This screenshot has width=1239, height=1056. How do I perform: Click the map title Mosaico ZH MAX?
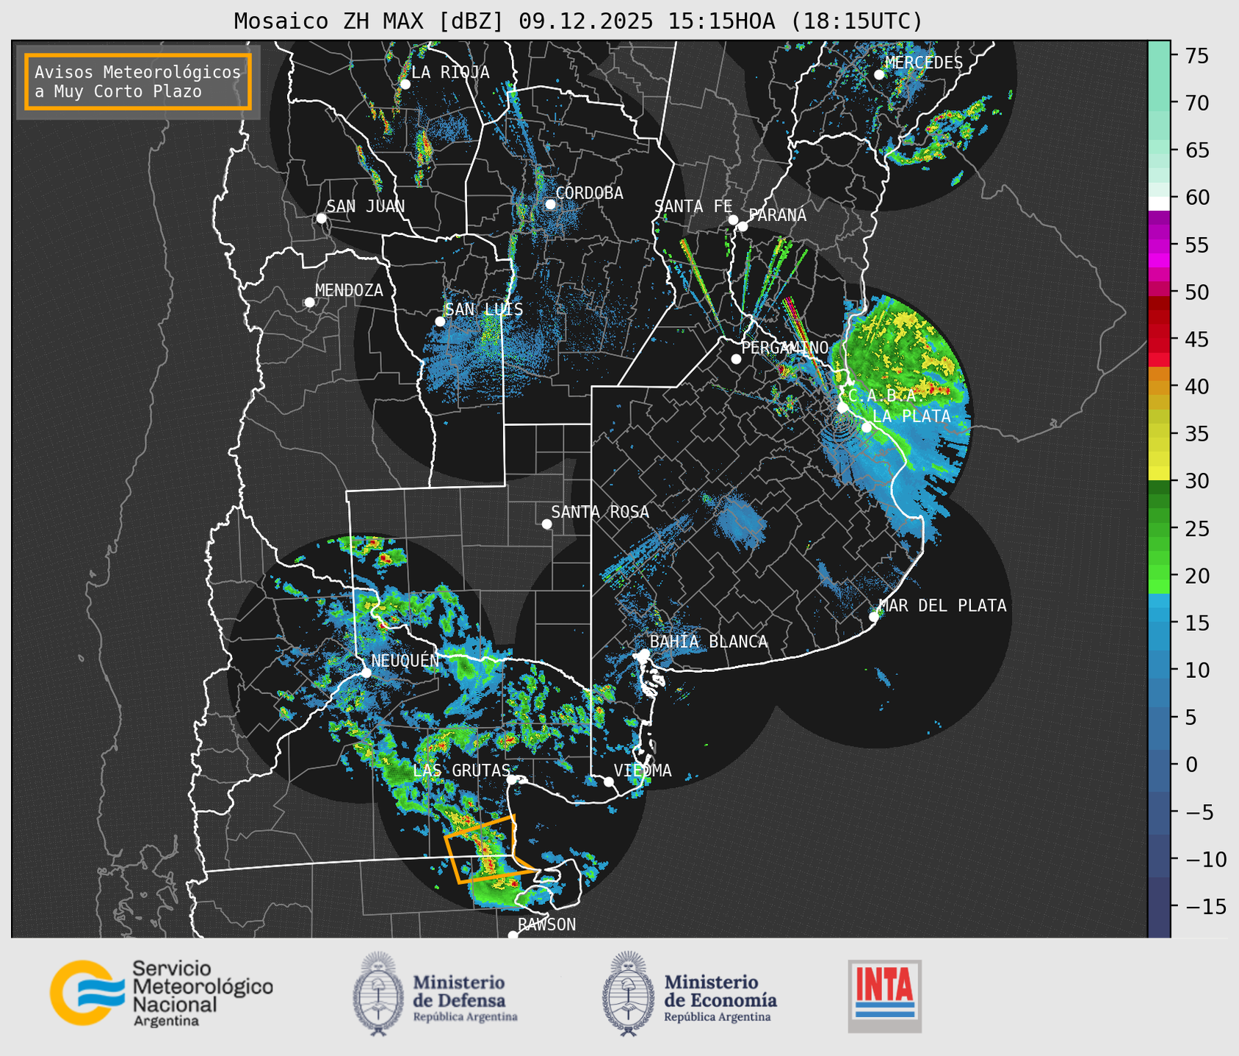(x=578, y=21)
